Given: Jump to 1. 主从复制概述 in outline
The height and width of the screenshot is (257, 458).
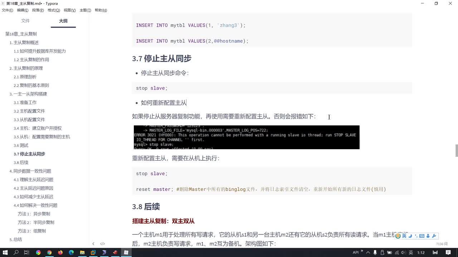Looking at the screenshot, I should [24, 42].
